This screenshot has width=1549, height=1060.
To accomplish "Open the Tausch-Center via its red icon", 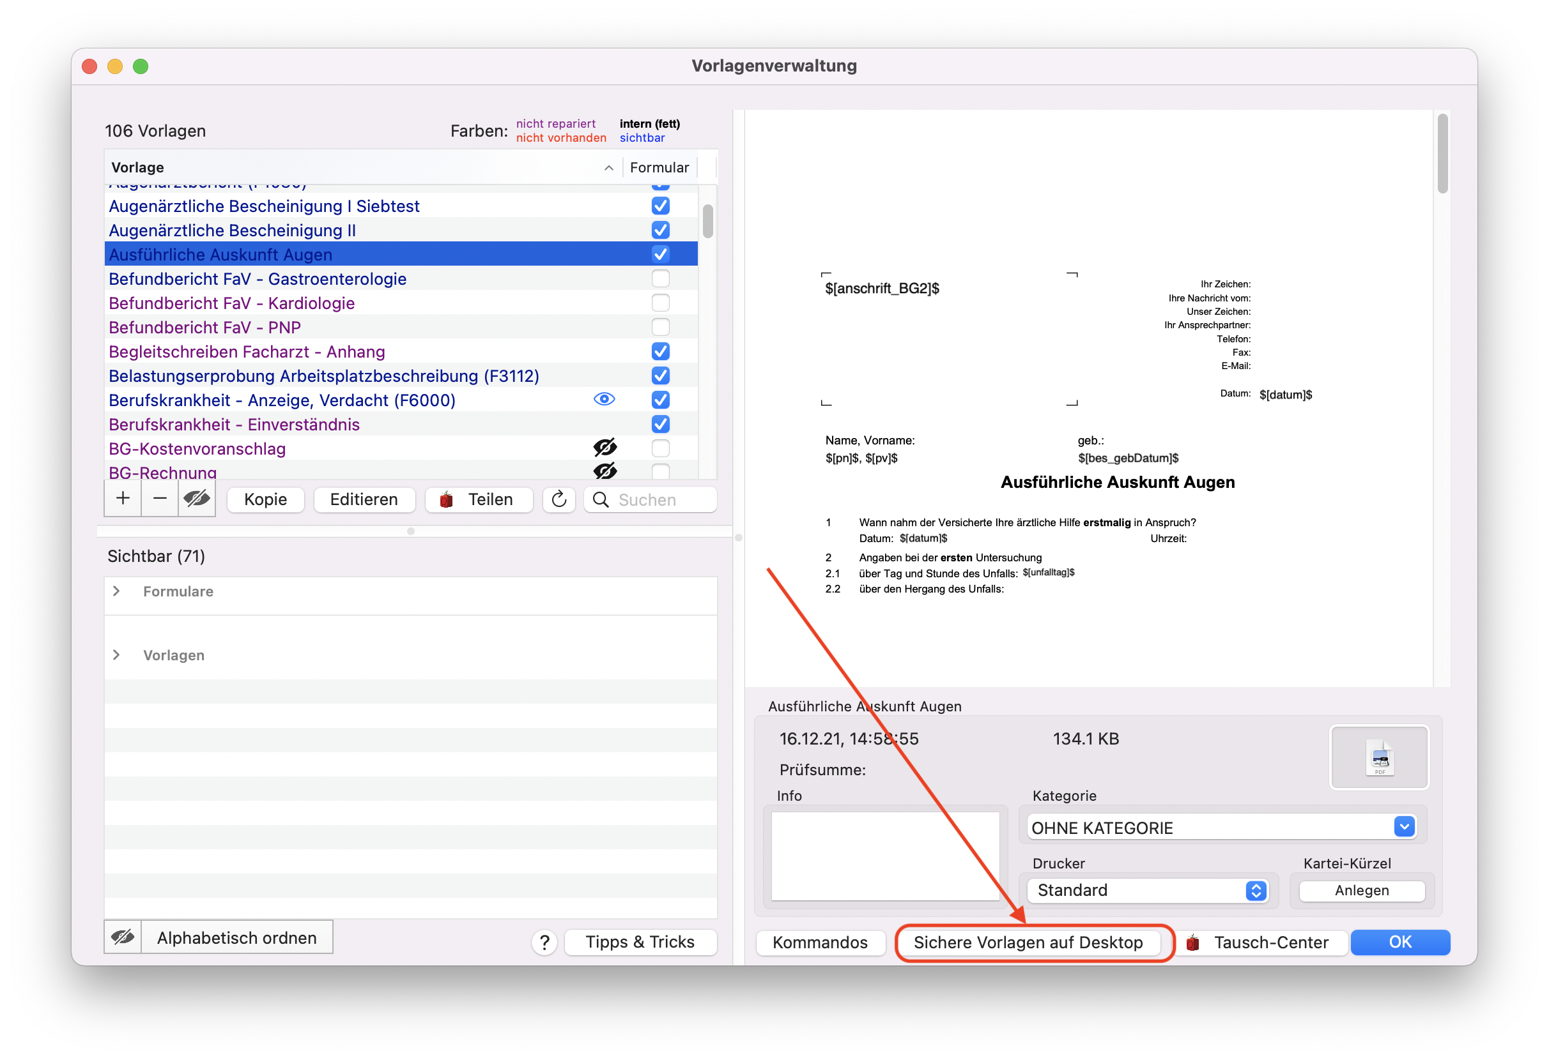I will tap(1192, 942).
